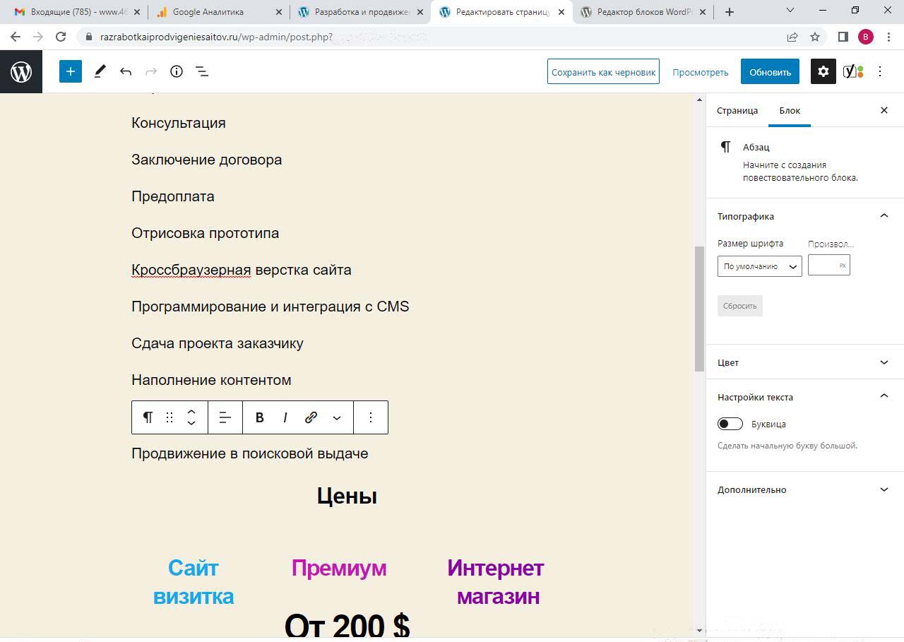Toggle the Буквица drop cap switch
Screen dimensions: 904x642
730,424
